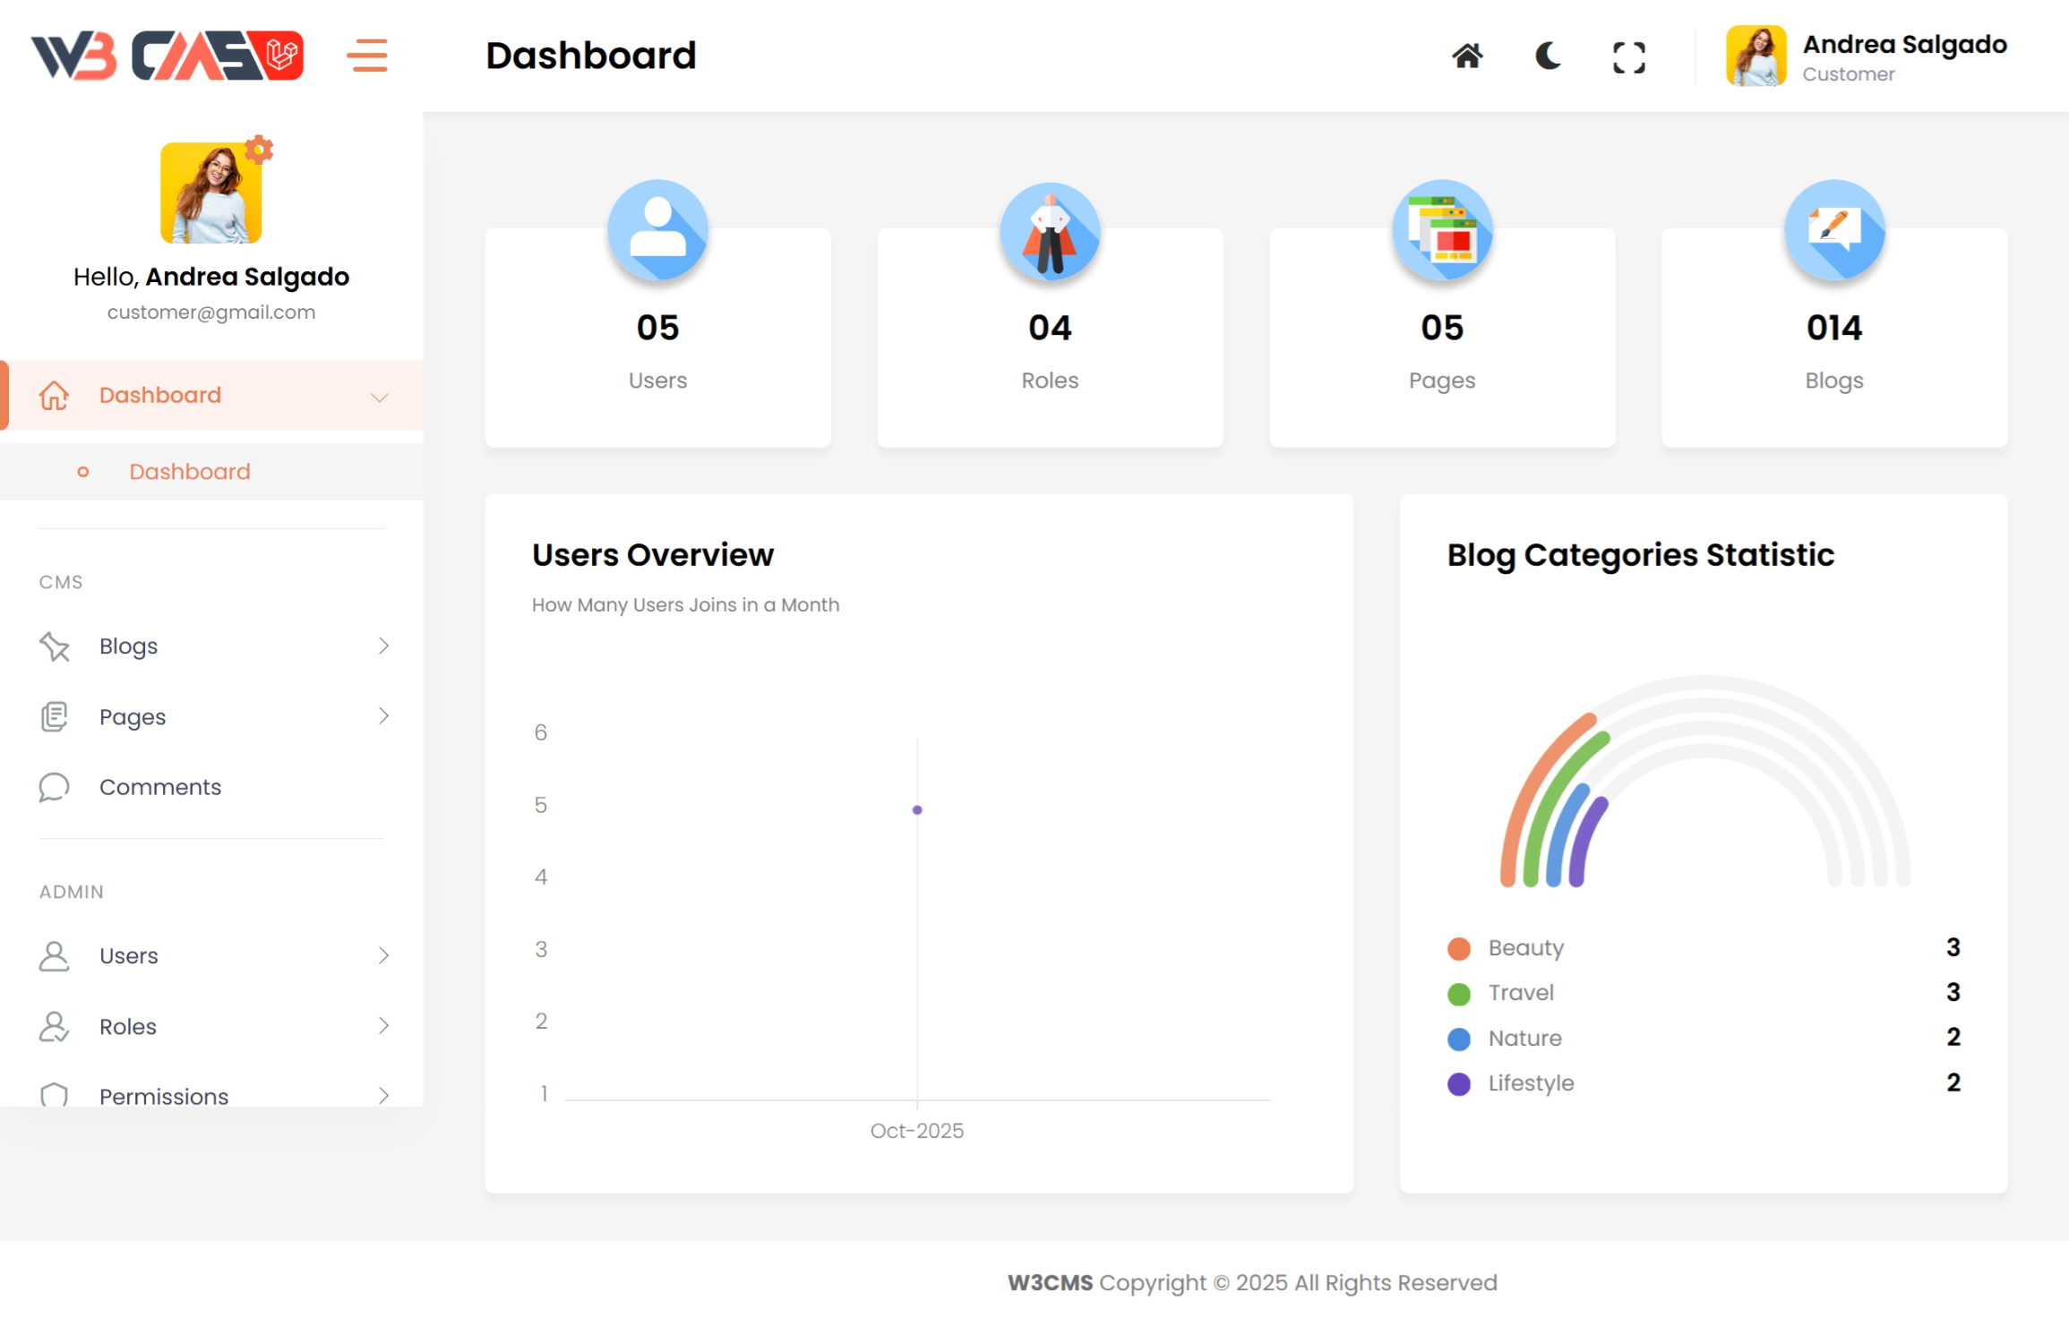Expand the Roles sidebar submenu arrow
Viewport: 2069px width, 1326px height.
pos(383,1026)
